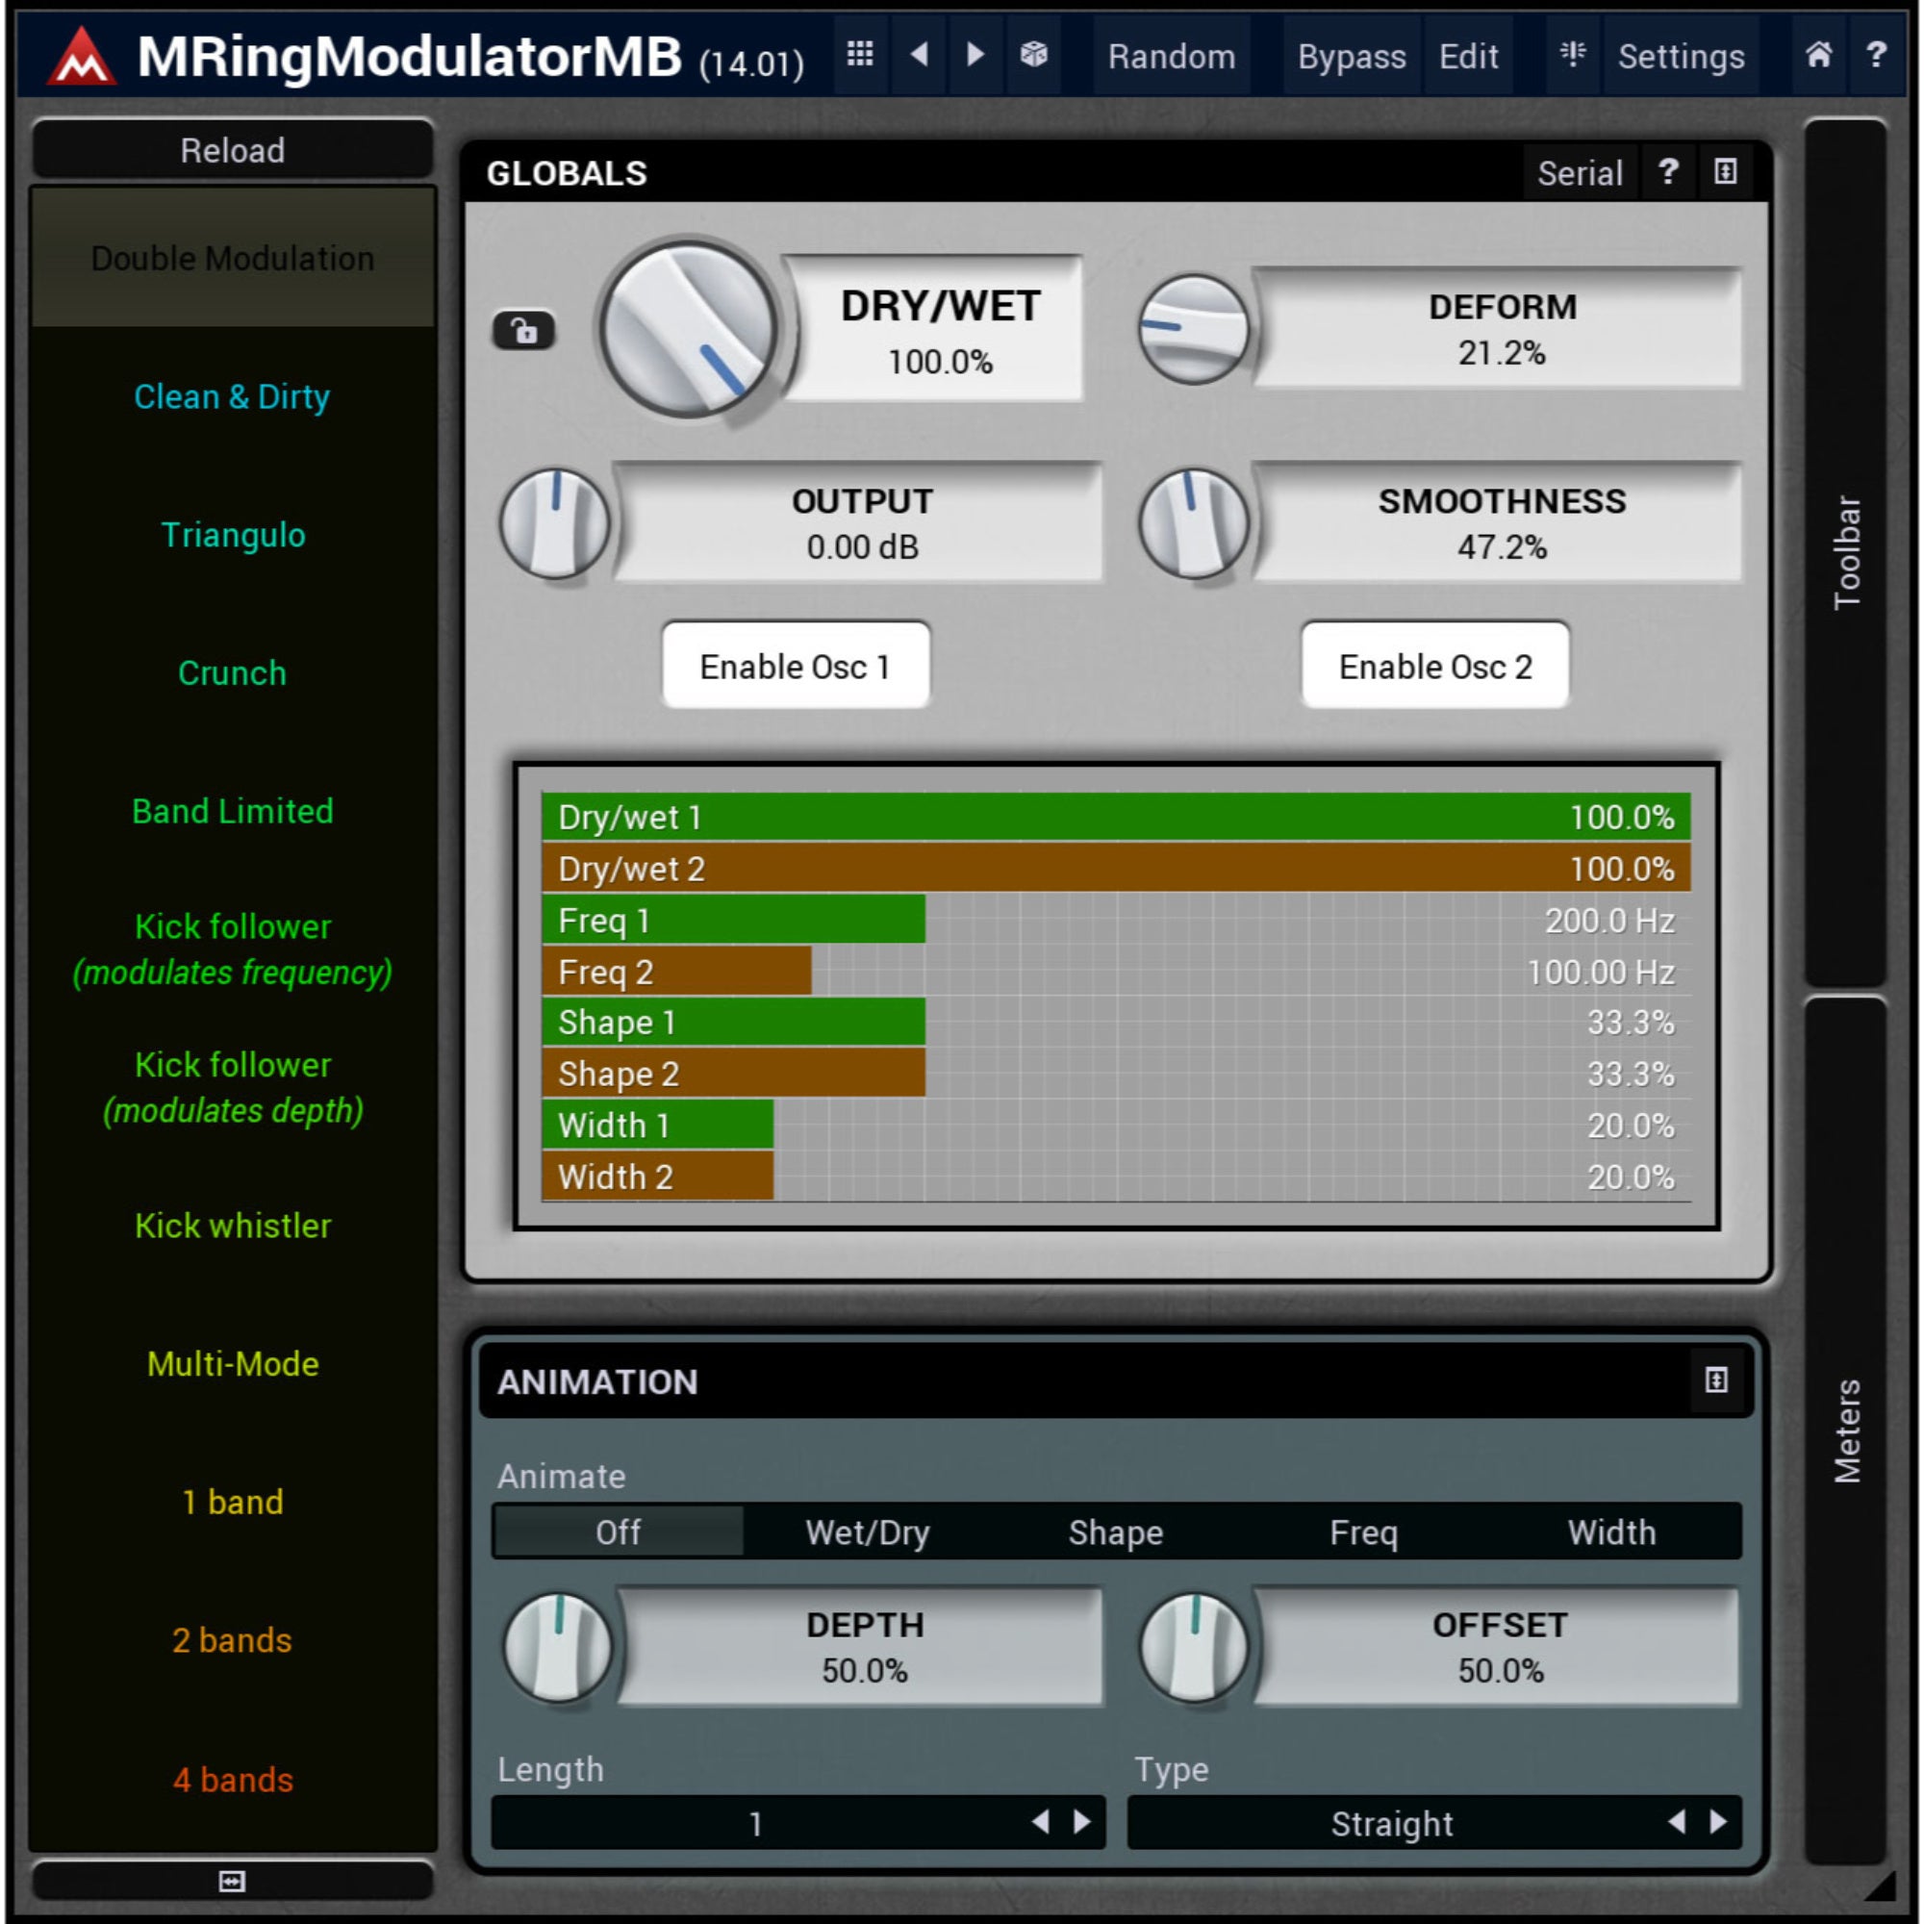
Task: Open the presets grid icon
Action: (860, 55)
